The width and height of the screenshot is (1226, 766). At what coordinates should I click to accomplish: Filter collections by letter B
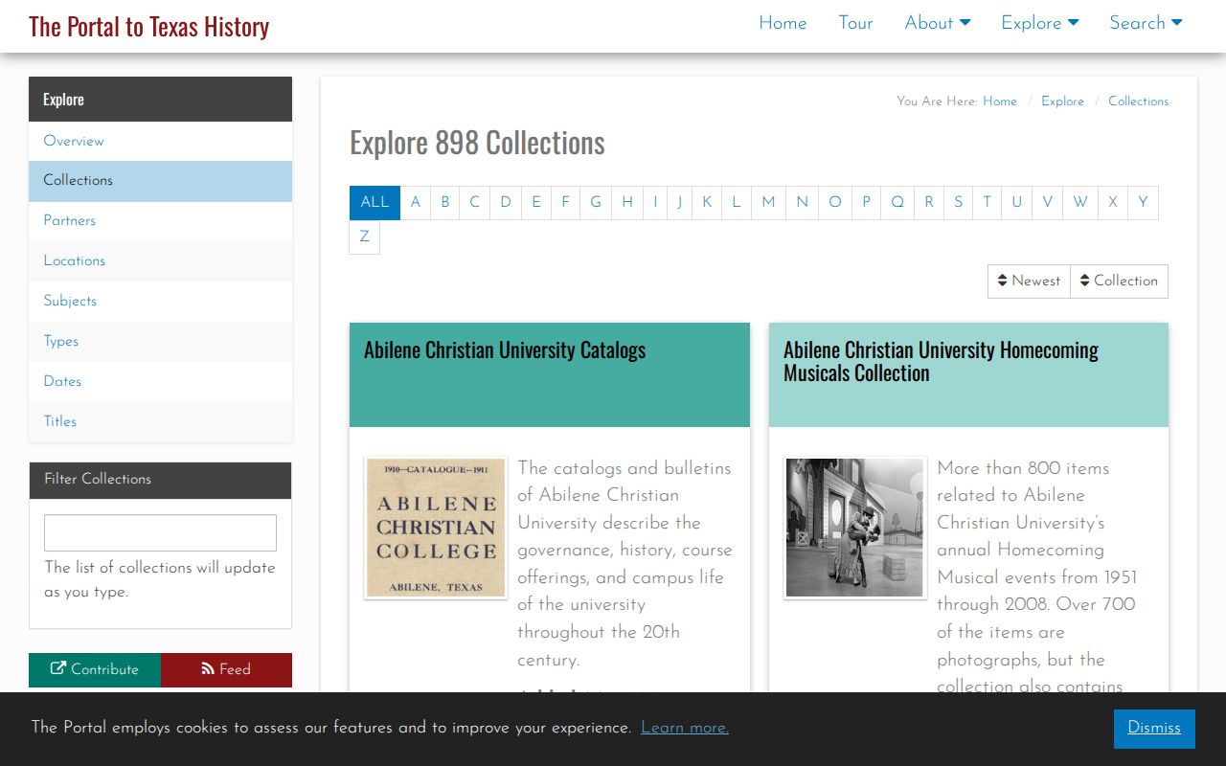444,203
